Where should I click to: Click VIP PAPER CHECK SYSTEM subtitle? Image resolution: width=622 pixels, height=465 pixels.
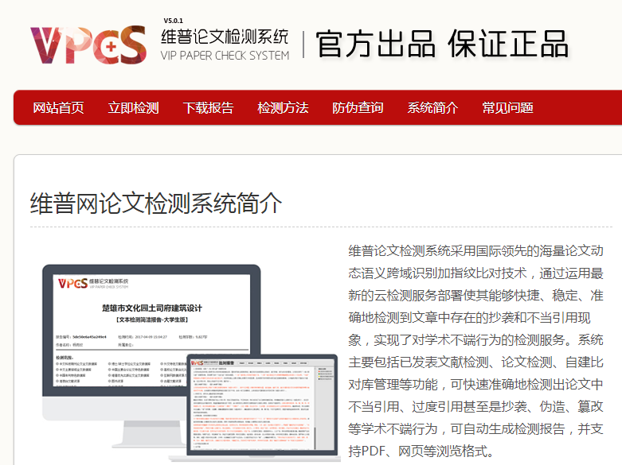point(225,56)
